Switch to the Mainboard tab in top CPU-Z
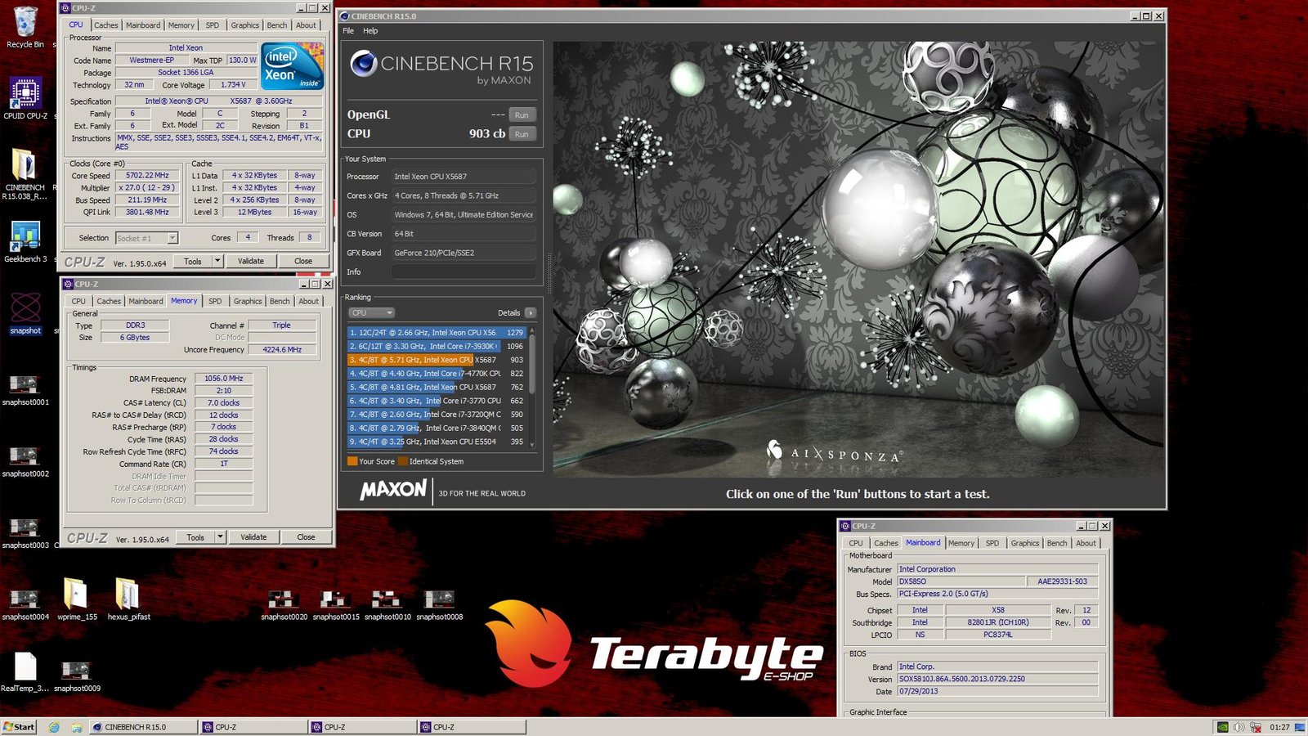 pos(143,25)
